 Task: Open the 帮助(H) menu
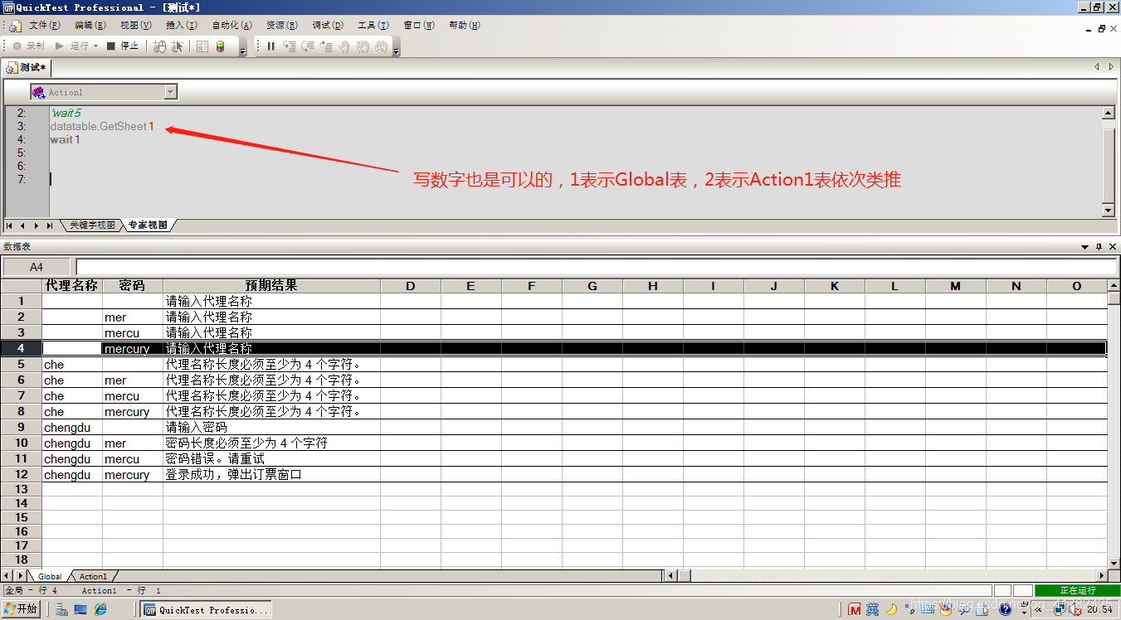465,26
